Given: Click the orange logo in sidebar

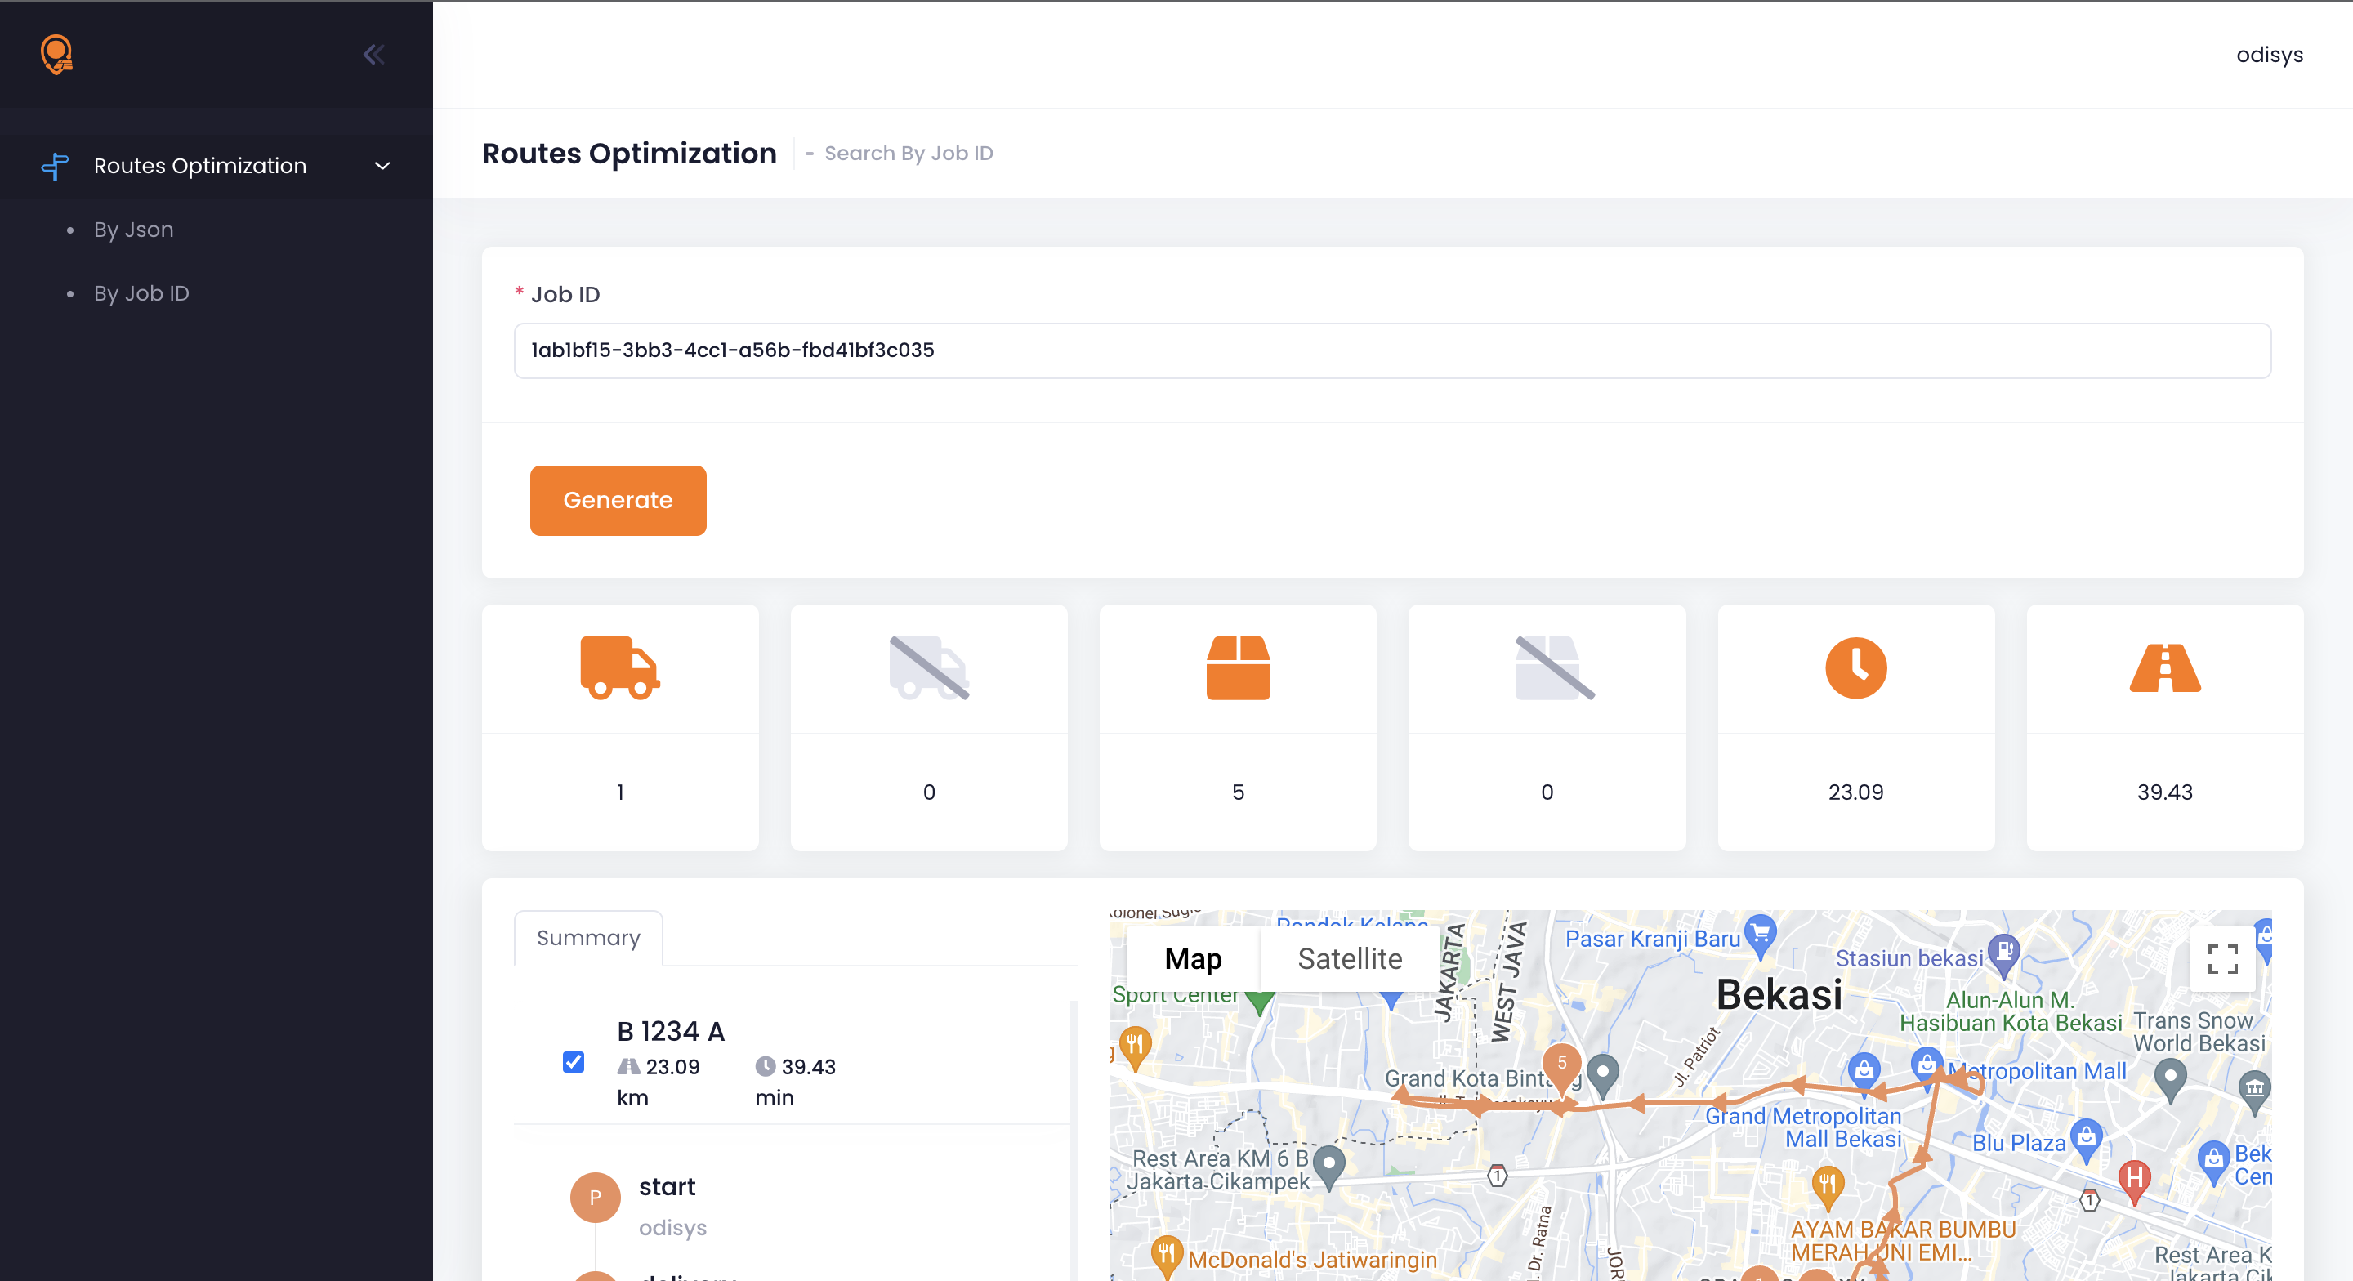Looking at the screenshot, I should pyautogui.click(x=56, y=55).
